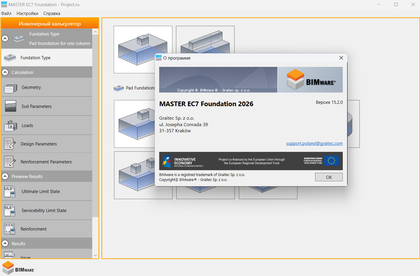Select the strip foundation thumbnail at top
This screenshot has width=420, height=276.
[x=205, y=40]
